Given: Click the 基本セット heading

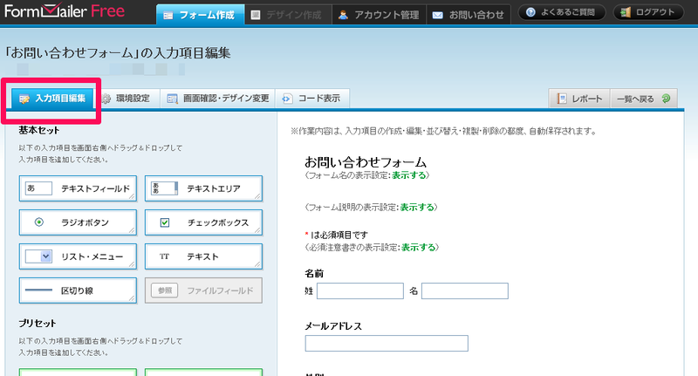Looking at the screenshot, I should tap(38, 130).
